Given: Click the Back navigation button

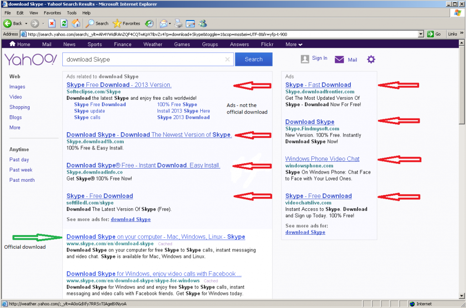Looking at the screenshot, I should [13, 24].
